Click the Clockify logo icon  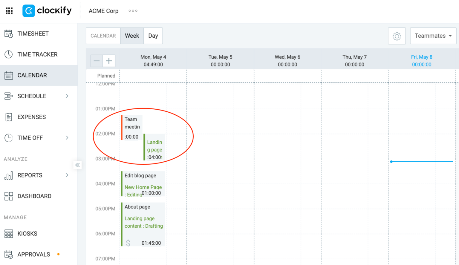point(29,11)
